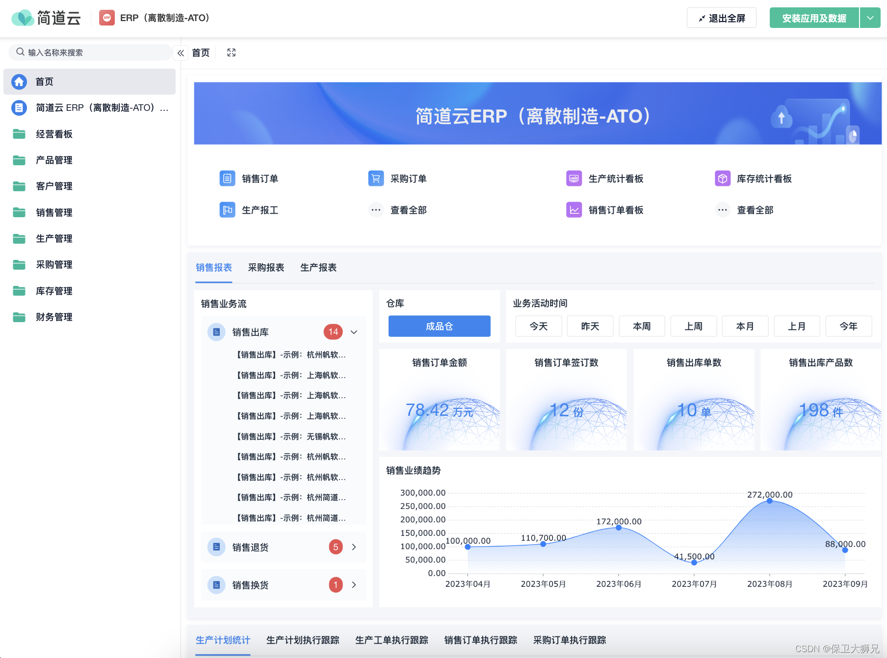Open the 生产统计看板 dashboard icon
This screenshot has height=658, width=887.
574,178
